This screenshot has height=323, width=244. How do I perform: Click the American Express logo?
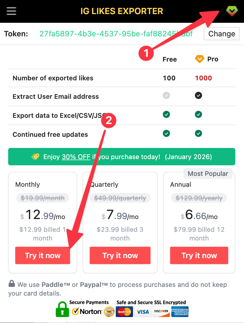coord(180,312)
